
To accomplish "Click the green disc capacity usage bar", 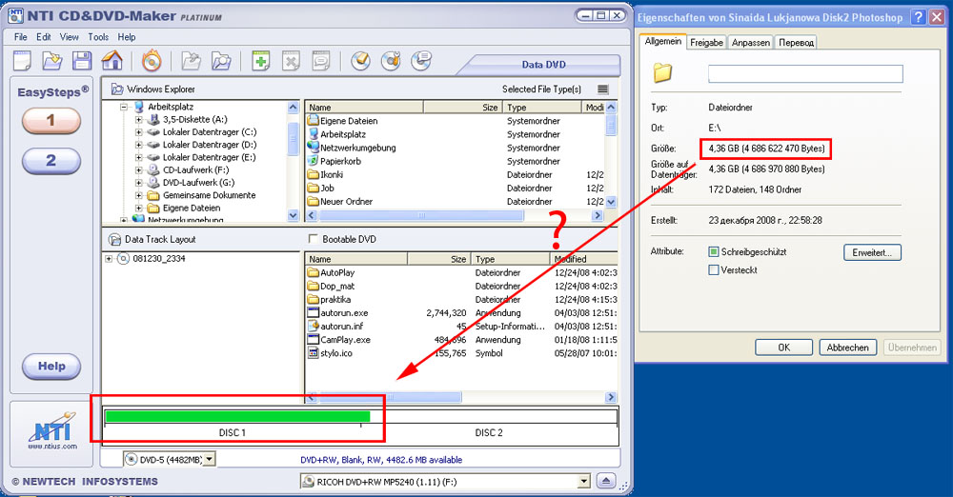I will 237,416.
